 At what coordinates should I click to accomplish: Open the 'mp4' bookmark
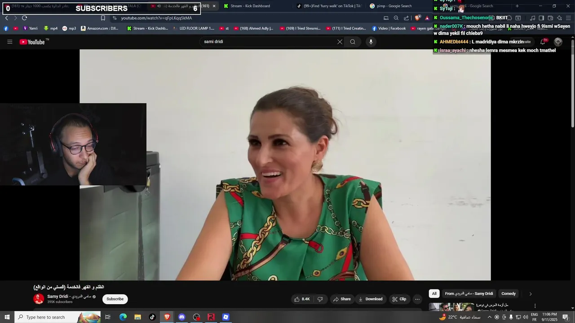(x=50, y=28)
